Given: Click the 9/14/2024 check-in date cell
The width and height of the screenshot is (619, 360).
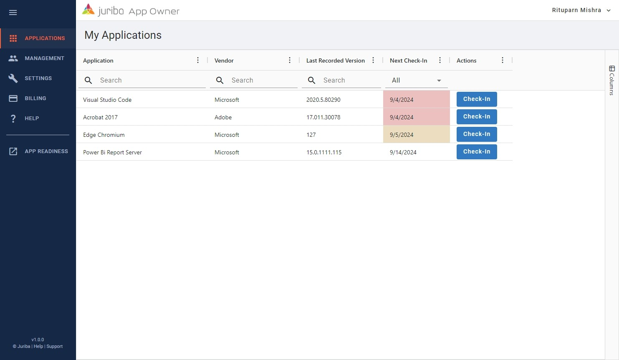Looking at the screenshot, I should coord(417,152).
